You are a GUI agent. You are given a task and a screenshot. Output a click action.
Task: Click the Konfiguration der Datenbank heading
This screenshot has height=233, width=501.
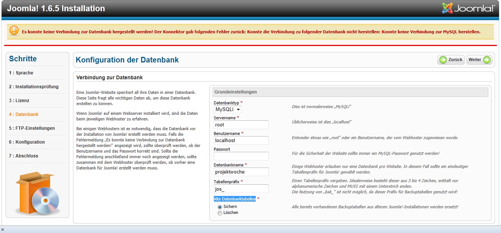click(x=127, y=60)
